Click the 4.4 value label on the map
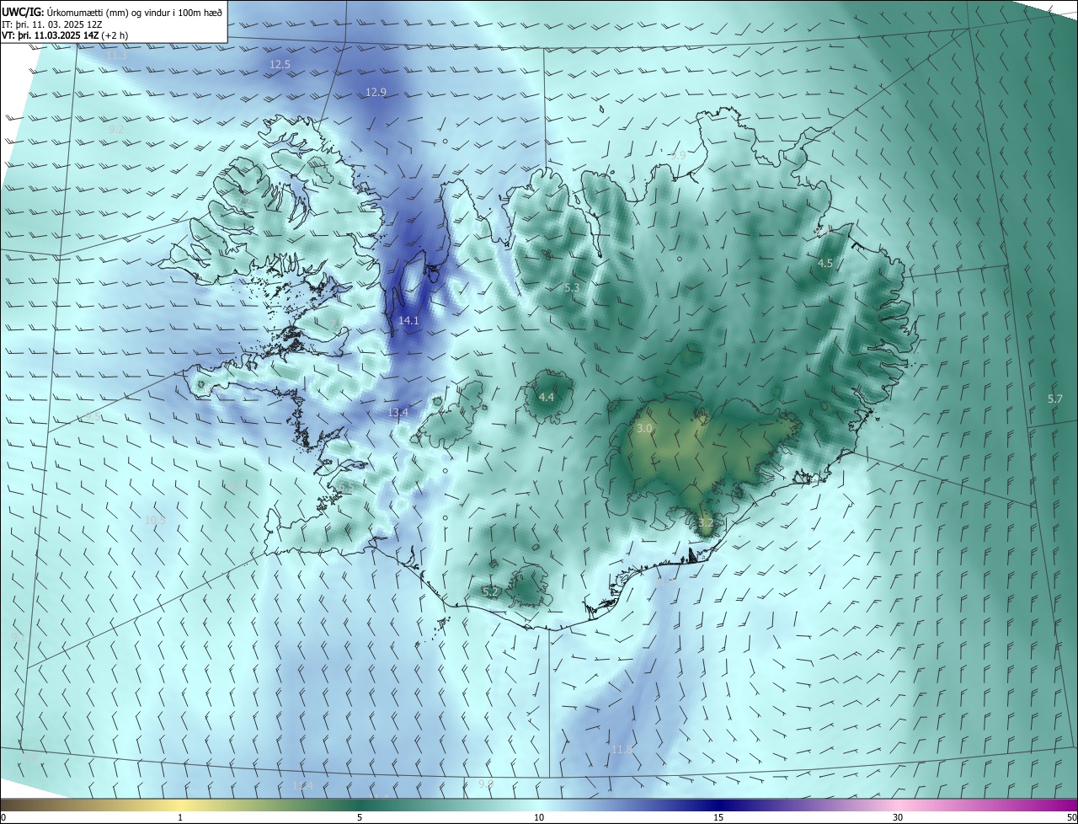Image resolution: width=1078 pixels, height=824 pixels. click(x=546, y=397)
